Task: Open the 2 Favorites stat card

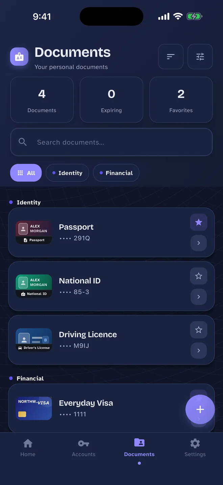Action: click(x=181, y=100)
